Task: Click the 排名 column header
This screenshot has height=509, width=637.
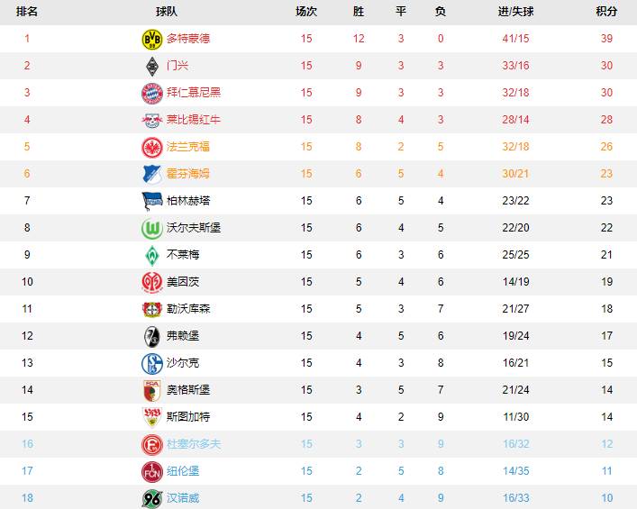Action: coord(27,12)
